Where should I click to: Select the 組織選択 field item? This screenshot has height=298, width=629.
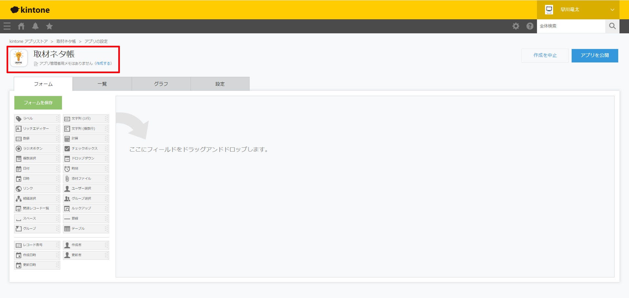point(37,199)
